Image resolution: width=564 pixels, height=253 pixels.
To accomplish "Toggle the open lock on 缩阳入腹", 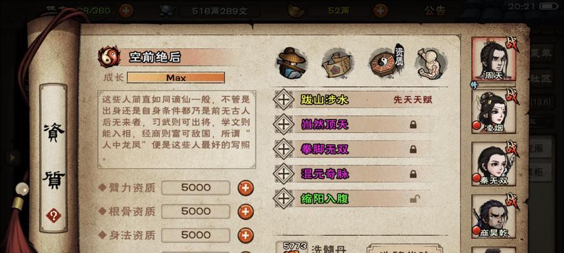I will 414,199.
